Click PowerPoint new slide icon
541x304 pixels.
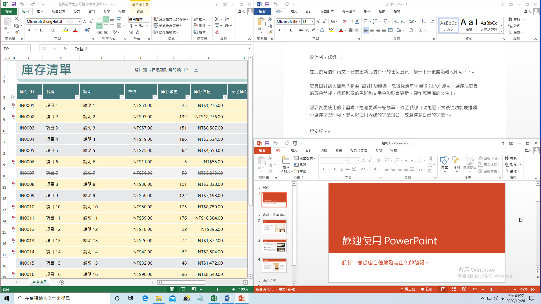(286, 161)
